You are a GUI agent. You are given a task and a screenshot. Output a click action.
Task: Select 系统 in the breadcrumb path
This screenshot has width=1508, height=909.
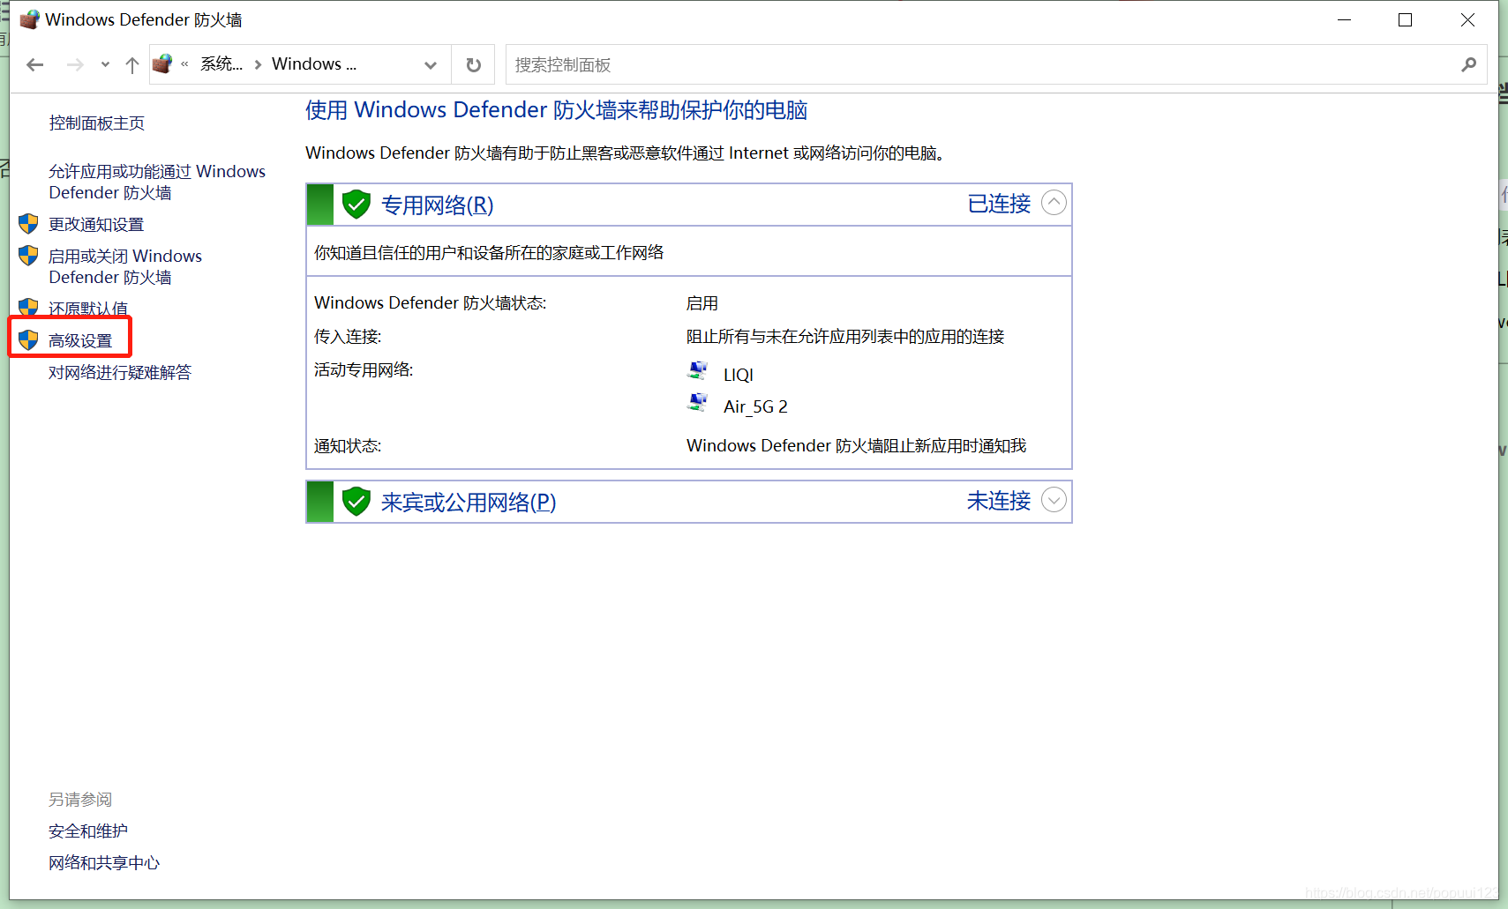pyautogui.click(x=221, y=63)
